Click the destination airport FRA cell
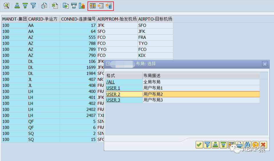The height and width of the screenshot is (161, 274). point(155,37)
